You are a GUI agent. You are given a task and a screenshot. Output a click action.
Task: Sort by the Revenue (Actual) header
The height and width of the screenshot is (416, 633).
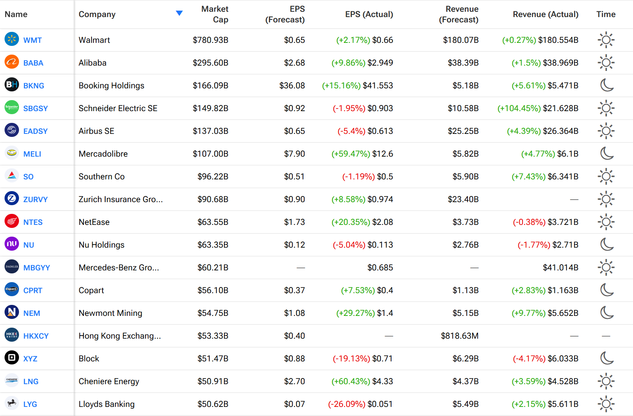pyautogui.click(x=546, y=14)
